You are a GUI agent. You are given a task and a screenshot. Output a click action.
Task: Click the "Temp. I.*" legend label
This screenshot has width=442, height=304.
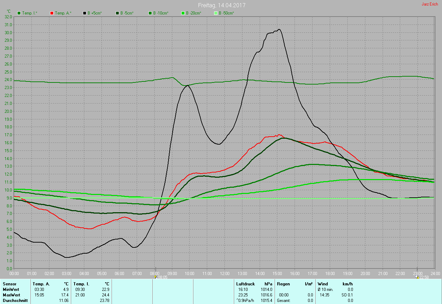pyautogui.click(x=30, y=13)
